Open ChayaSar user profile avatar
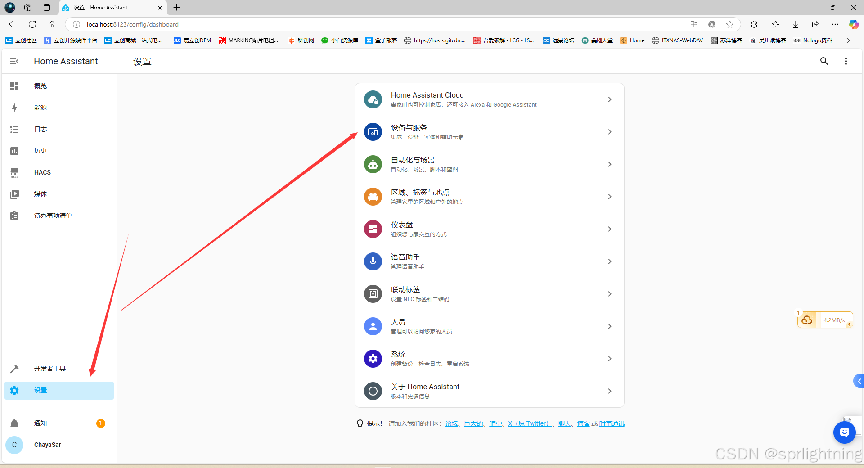This screenshot has width=864, height=468. pos(14,445)
